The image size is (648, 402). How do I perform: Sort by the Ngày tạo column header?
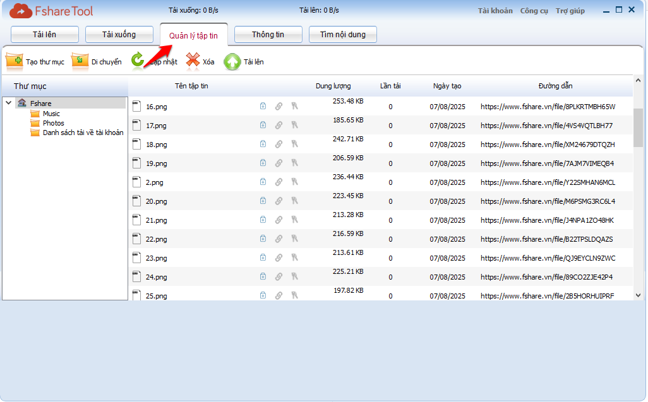[447, 86]
